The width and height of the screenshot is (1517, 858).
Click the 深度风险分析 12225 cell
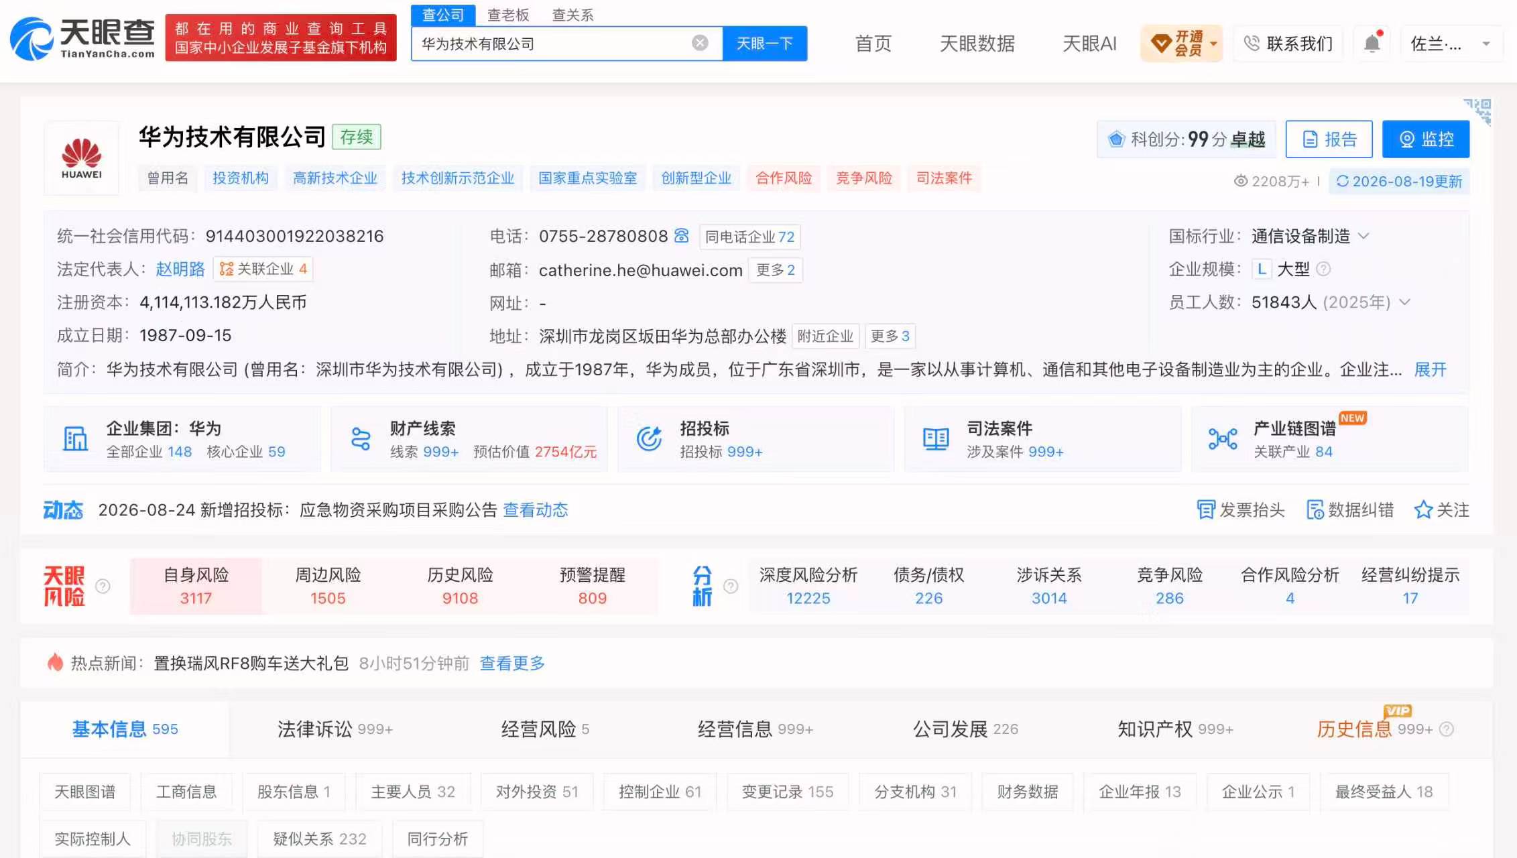point(808,586)
